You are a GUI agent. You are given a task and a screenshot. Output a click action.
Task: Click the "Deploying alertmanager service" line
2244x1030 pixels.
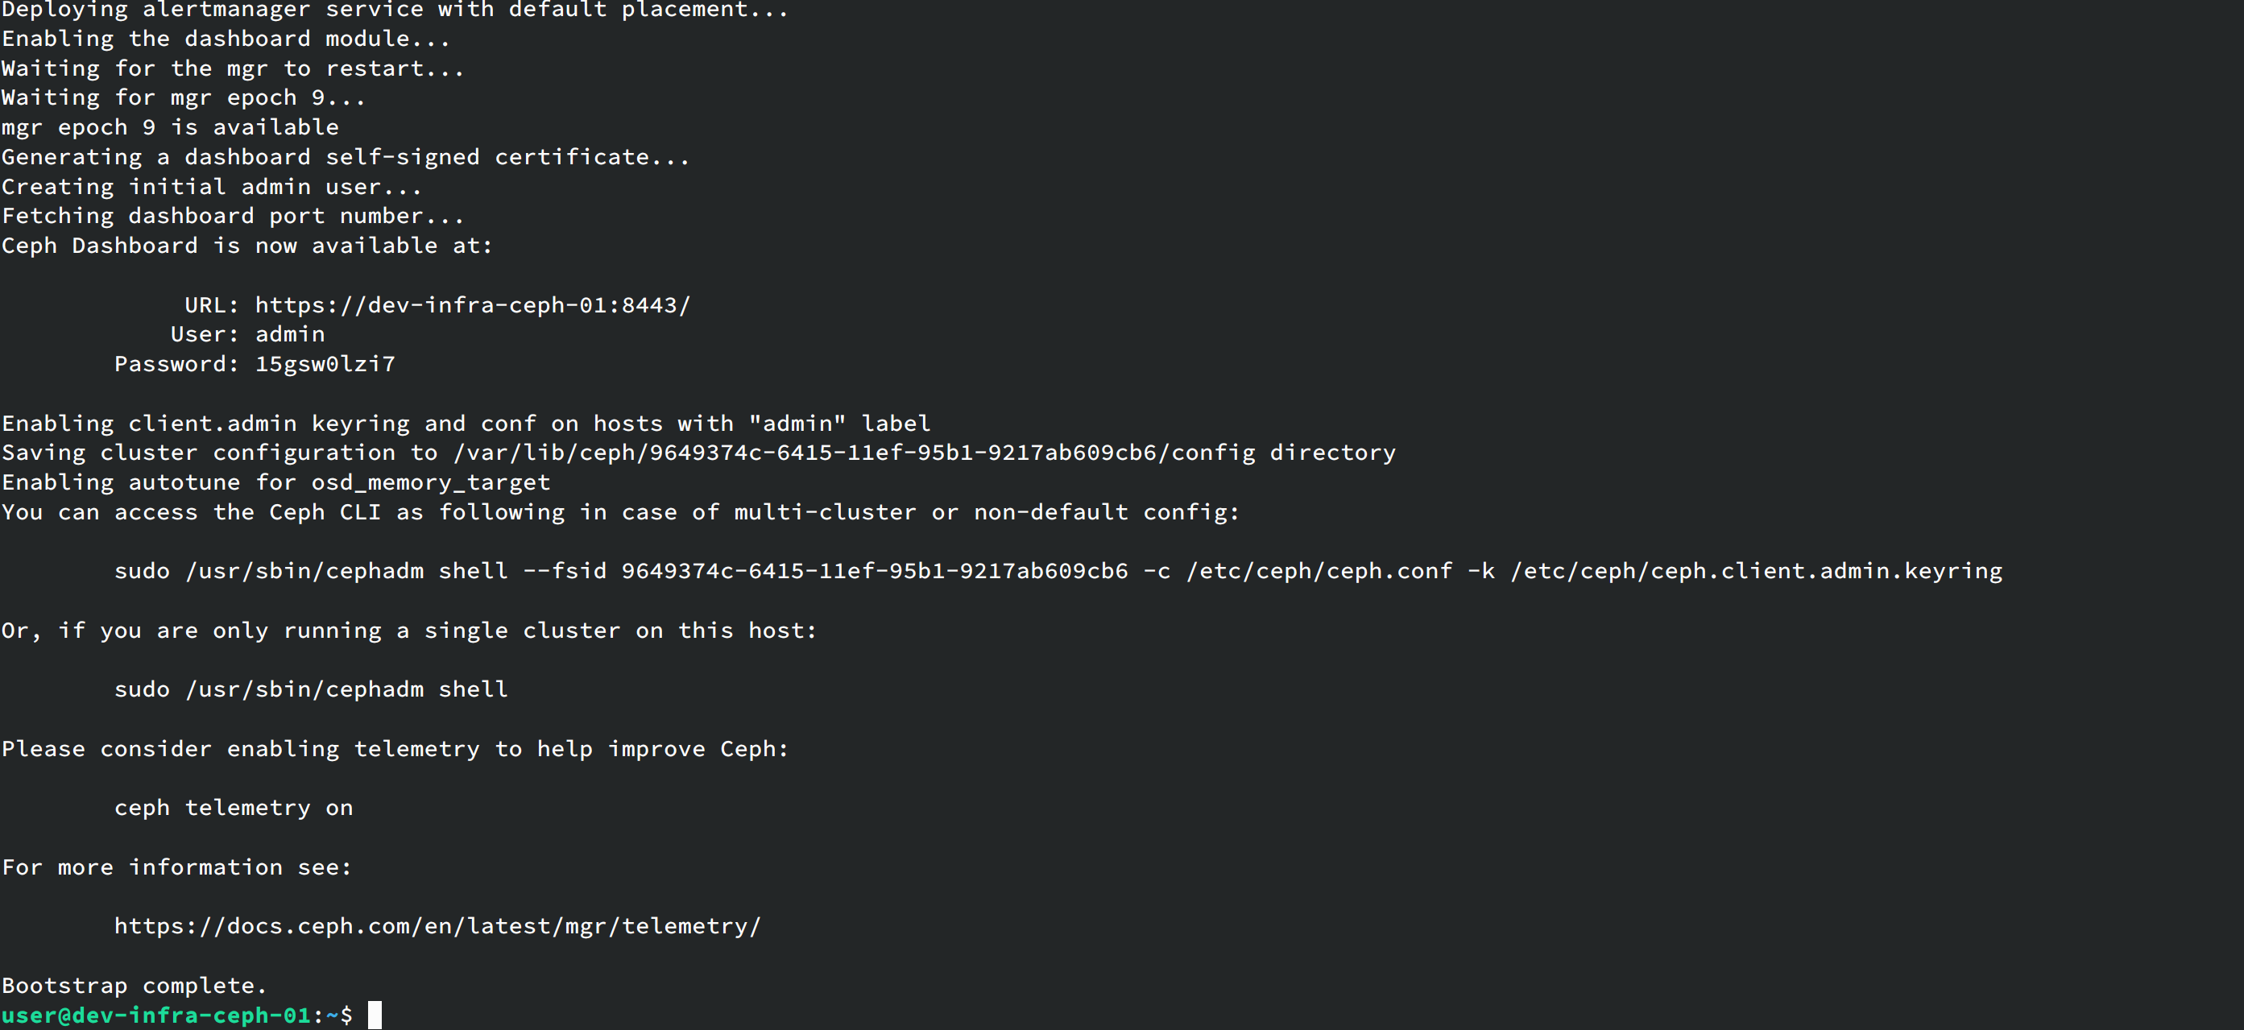point(395,10)
